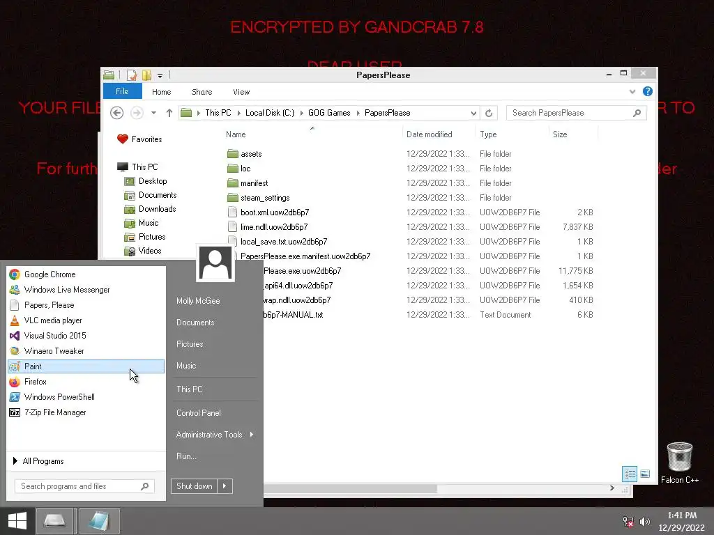This screenshot has width=714, height=535.
Task: Open 7-Zip File Manager
Action: (x=86, y=412)
